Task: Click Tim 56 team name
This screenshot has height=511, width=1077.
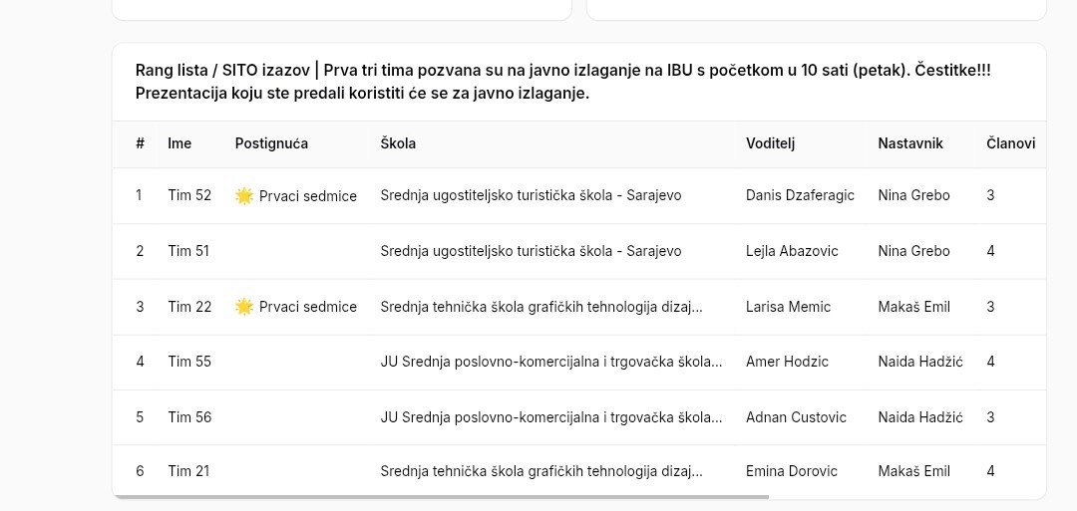Action: (x=189, y=417)
